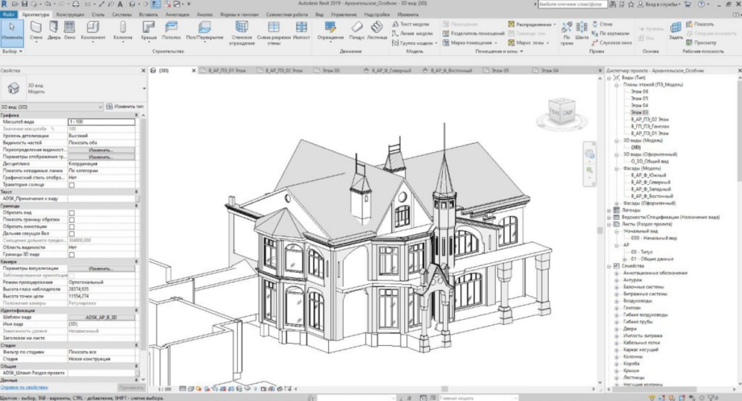Open the Autodesk store cart icon
The width and height of the screenshot is (742, 401).
click(x=688, y=4)
